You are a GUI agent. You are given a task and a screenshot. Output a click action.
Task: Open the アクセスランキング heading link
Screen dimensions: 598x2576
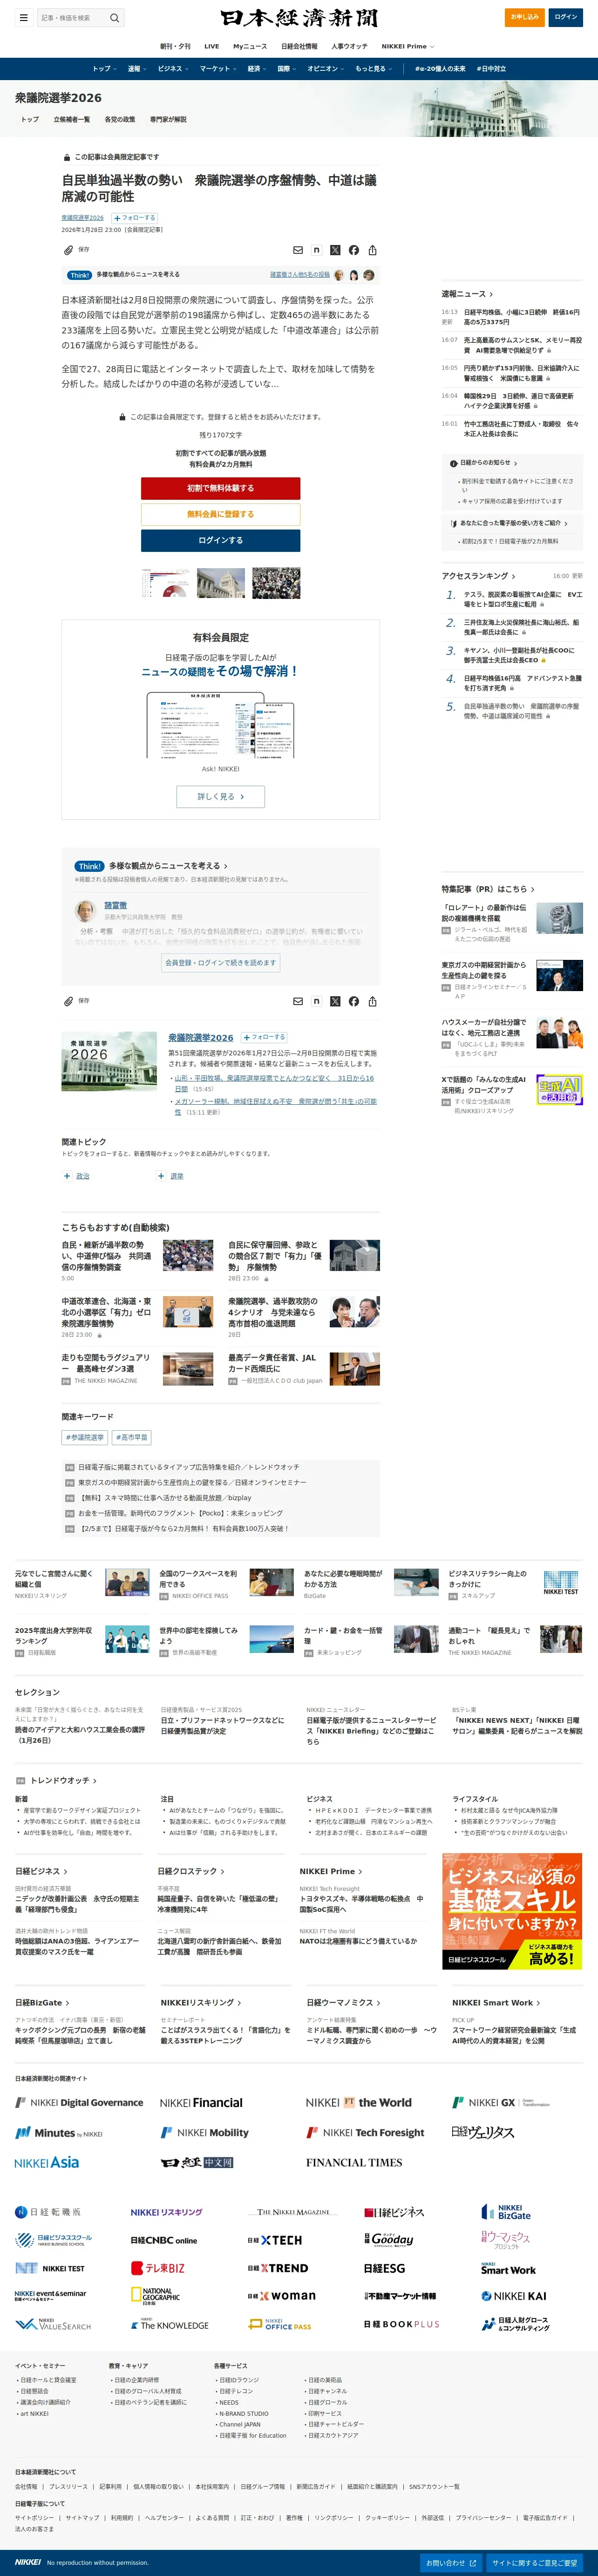click(478, 576)
